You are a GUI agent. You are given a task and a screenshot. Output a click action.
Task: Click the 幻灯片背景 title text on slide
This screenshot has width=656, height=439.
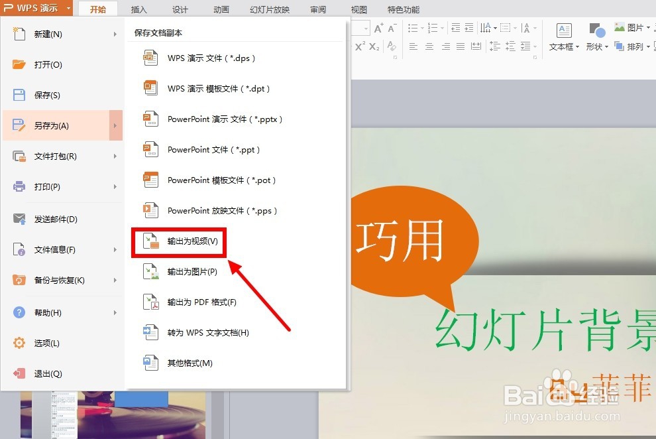coord(545,331)
